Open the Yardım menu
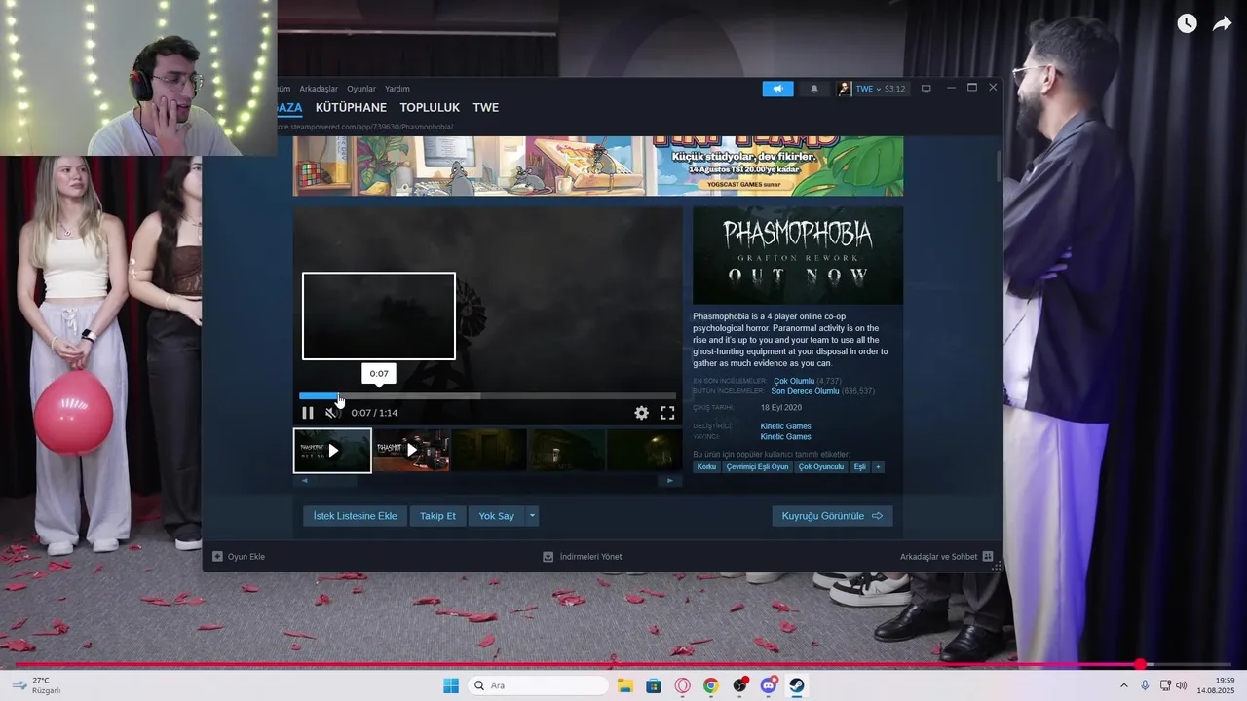Screen dimensions: 1247x701 [397, 89]
